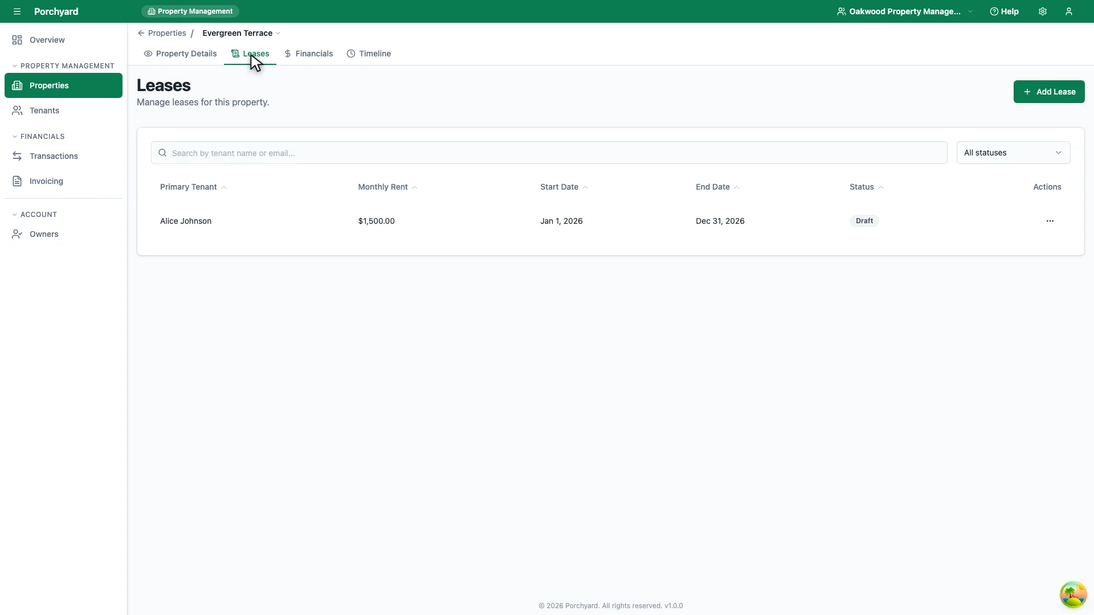Image resolution: width=1094 pixels, height=615 pixels.
Task: Collapse the FINANCIALS sidebar section
Action: [x=38, y=137]
